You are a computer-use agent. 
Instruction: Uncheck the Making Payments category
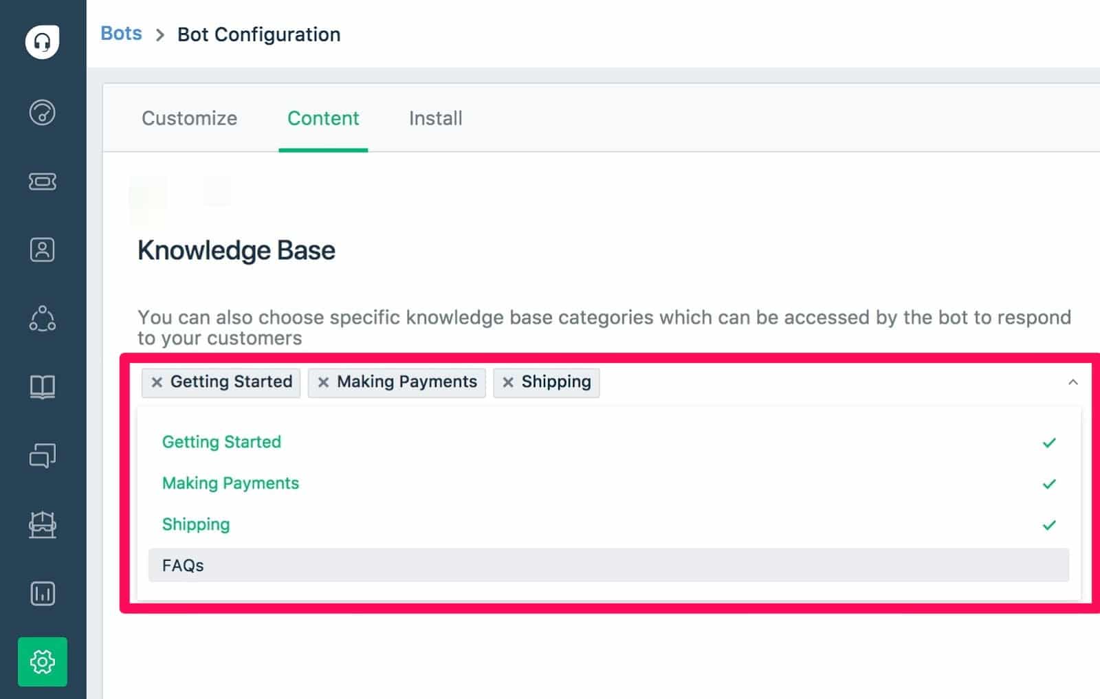click(x=1048, y=483)
